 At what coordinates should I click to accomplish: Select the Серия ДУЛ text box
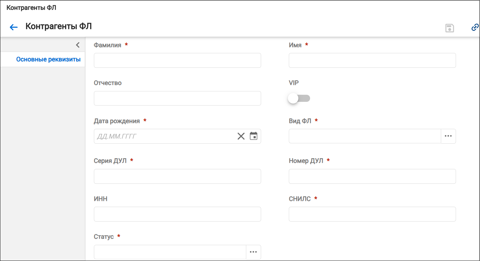[x=177, y=176]
